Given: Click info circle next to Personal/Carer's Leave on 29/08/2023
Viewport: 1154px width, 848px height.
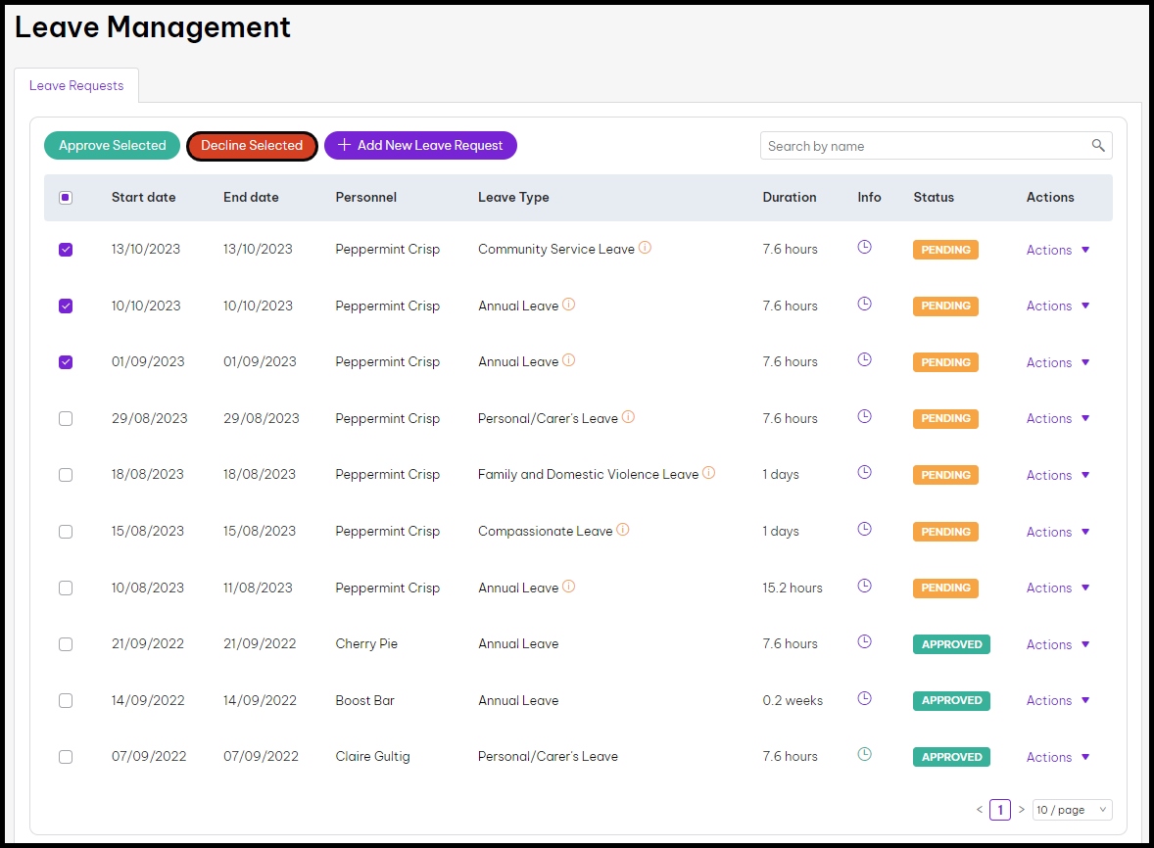Looking at the screenshot, I should pyautogui.click(x=628, y=417).
